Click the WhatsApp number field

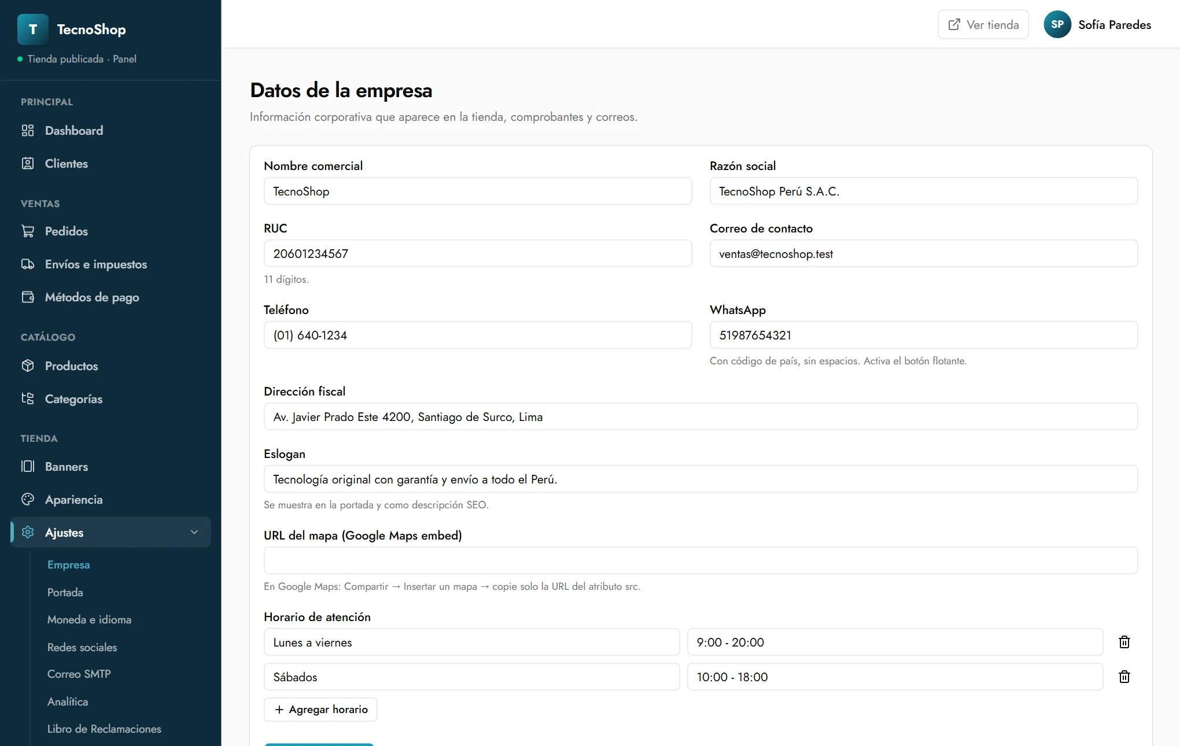click(x=924, y=335)
